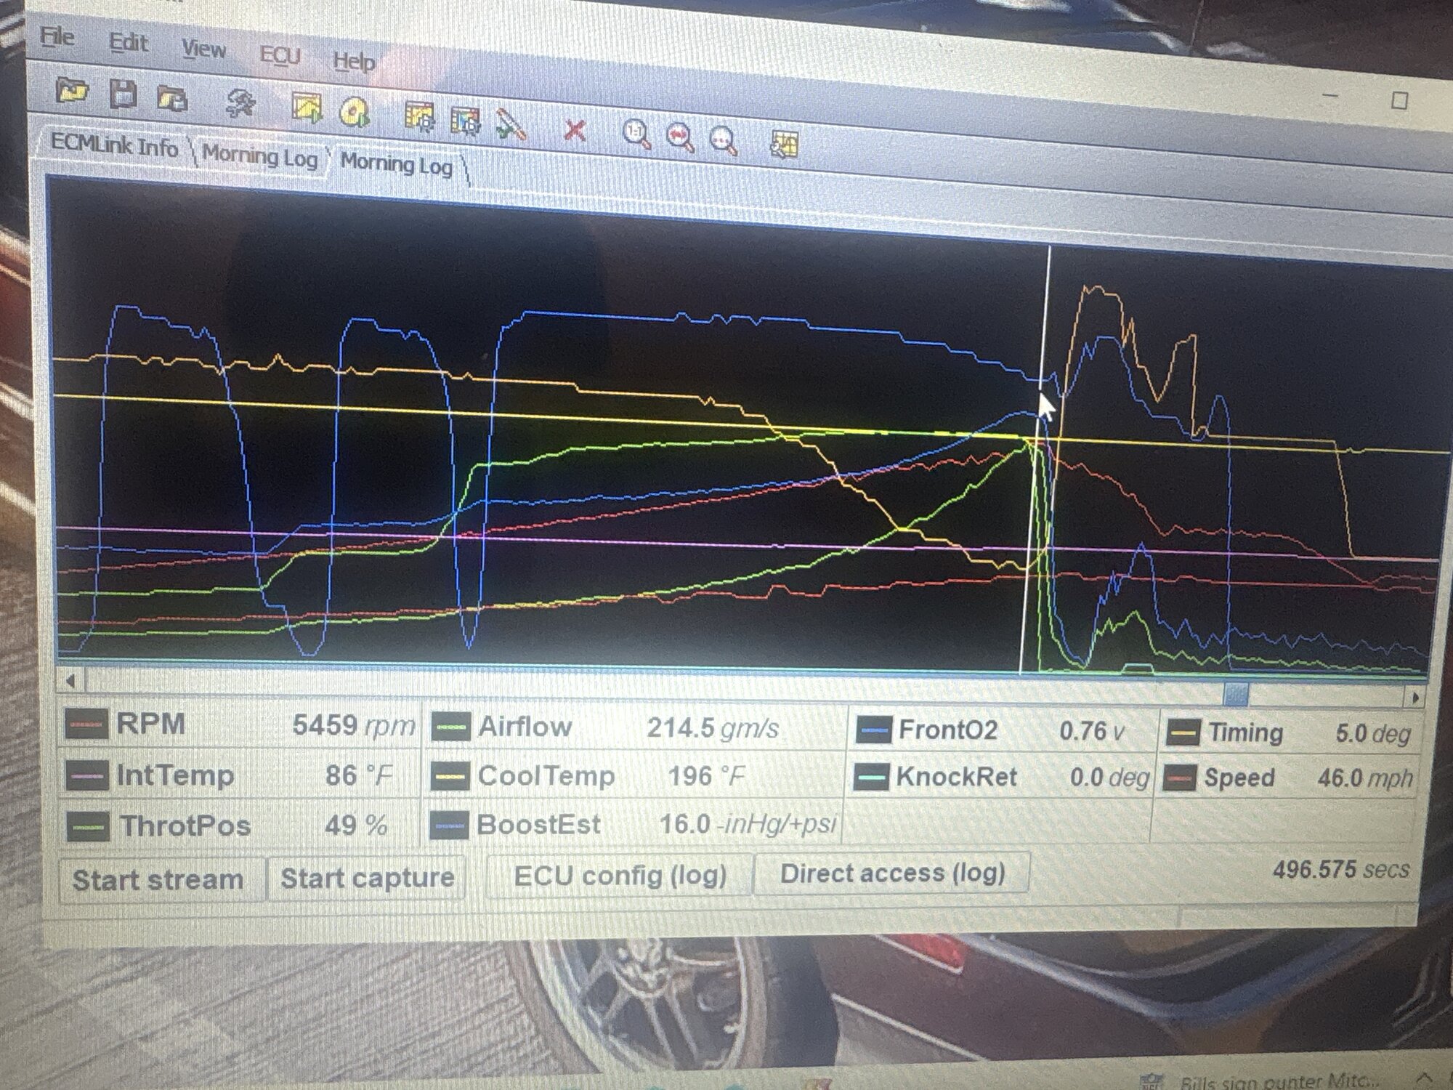
Task: Click the RPM color swatch
Action: pyautogui.click(x=86, y=724)
